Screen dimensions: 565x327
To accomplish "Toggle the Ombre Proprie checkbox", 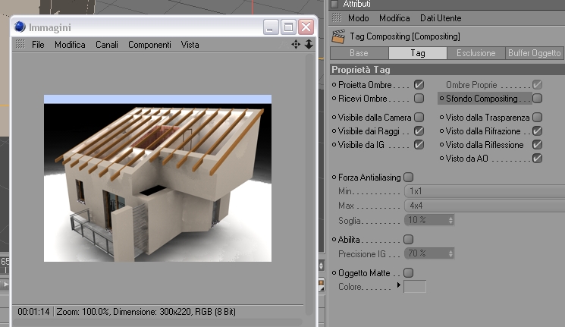I will tap(537, 85).
